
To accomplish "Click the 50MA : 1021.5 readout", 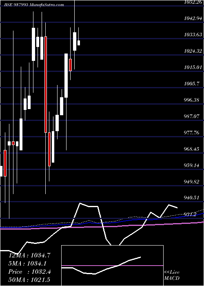I will tap(29, 279).
